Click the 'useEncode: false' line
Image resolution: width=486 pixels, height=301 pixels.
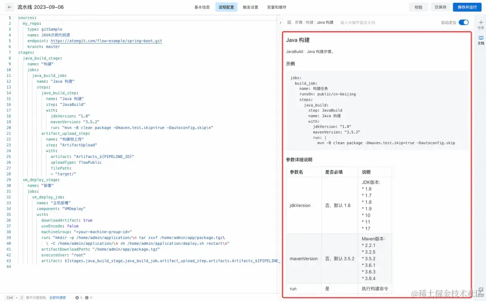tap(60, 226)
